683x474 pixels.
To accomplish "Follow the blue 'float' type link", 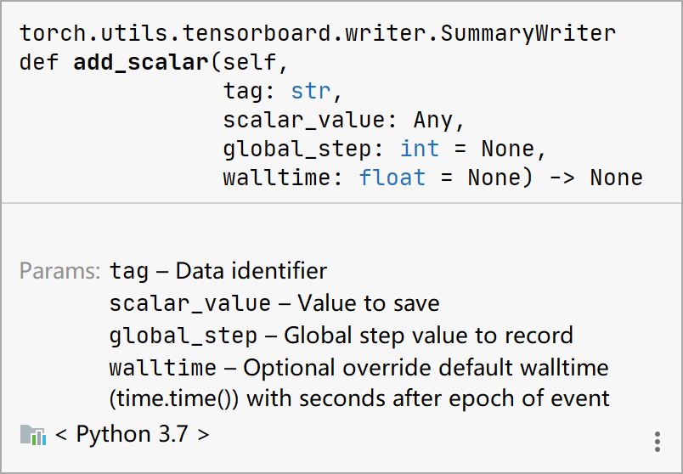I will (392, 178).
